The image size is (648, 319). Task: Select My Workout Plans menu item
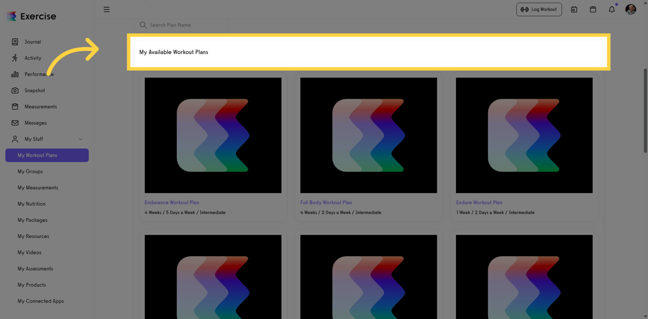click(x=47, y=155)
